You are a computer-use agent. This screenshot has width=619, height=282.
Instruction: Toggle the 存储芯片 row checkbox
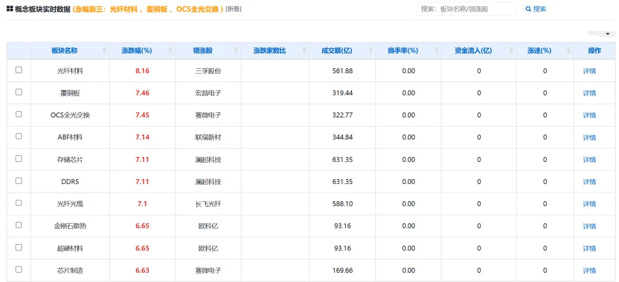point(18,158)
